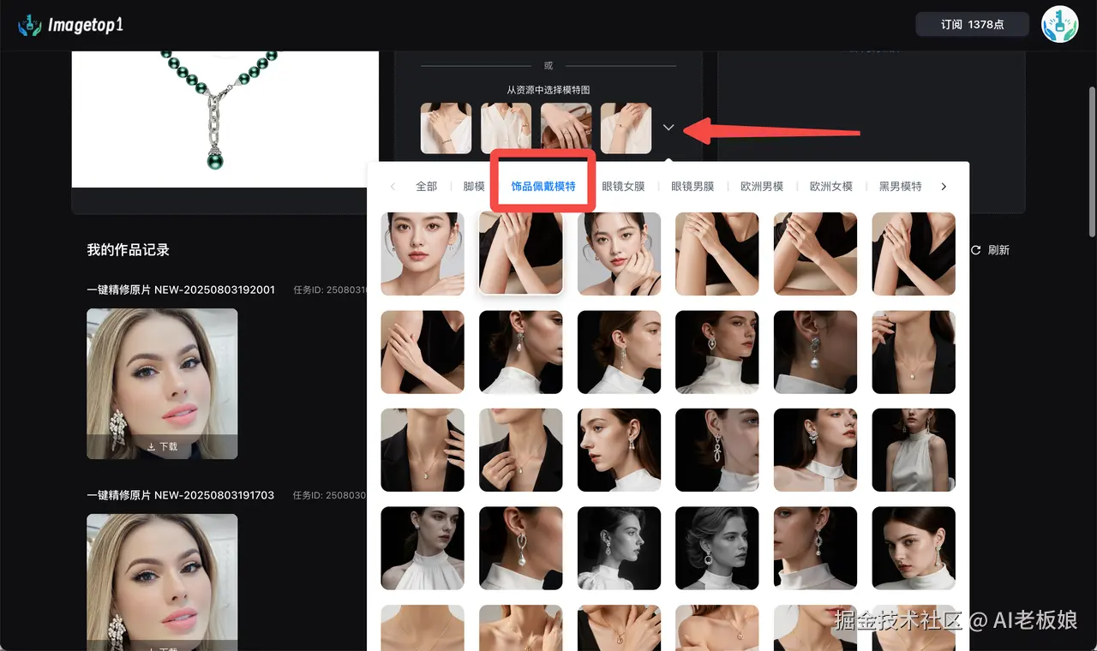Image resolution: width=1097 pixels, height=651 pixels.
Task: Open the 黑男模特 tab
Action: pos(900,187)
